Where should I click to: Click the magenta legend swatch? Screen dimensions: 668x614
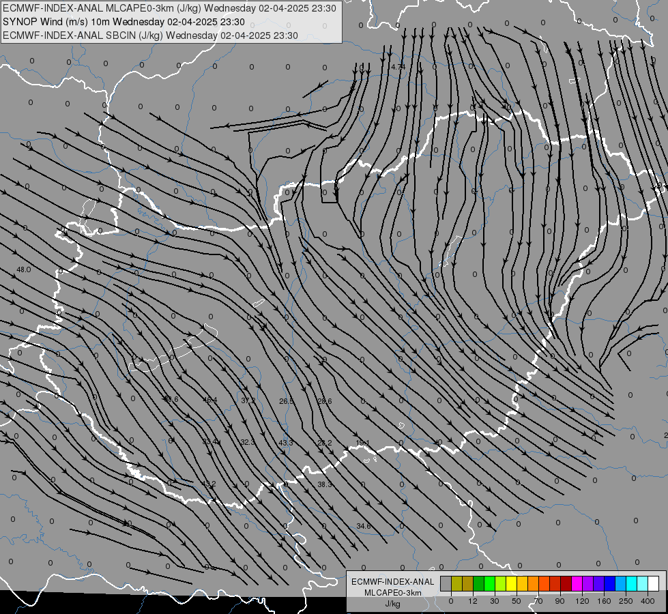coord(577,584)
